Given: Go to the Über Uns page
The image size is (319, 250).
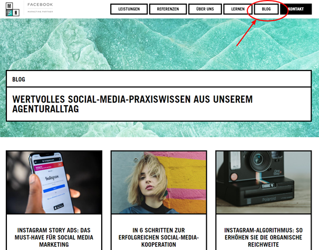Looking at the screenshot, I should point(205,9).
